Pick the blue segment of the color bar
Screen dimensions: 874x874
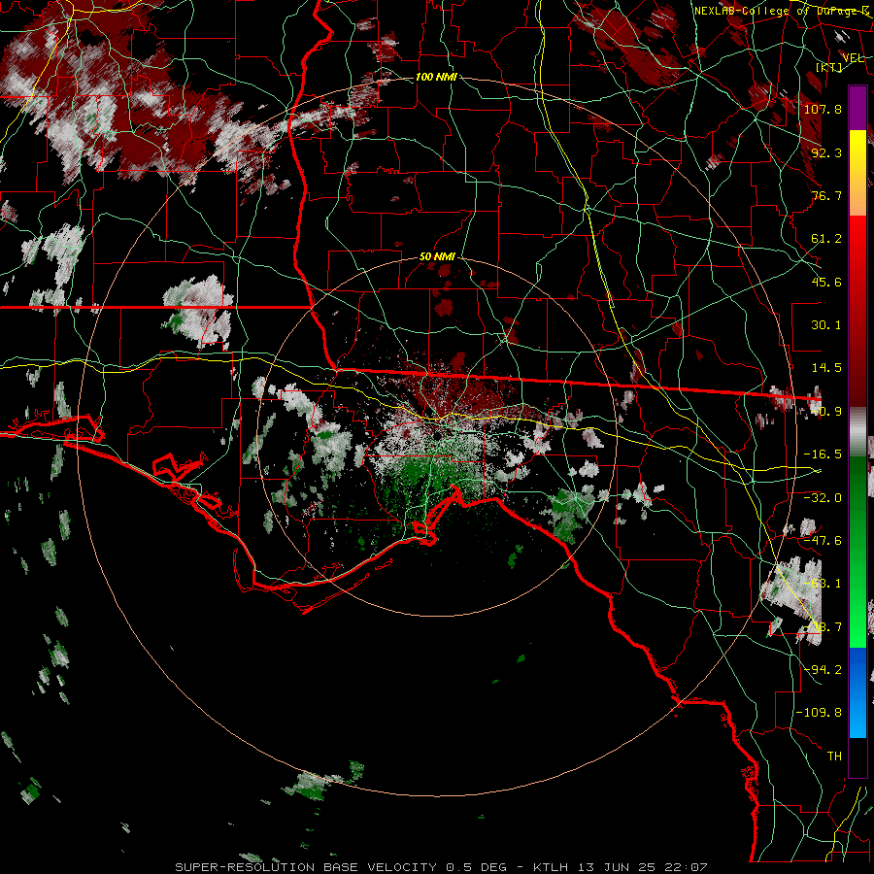[x=857, y=692]
